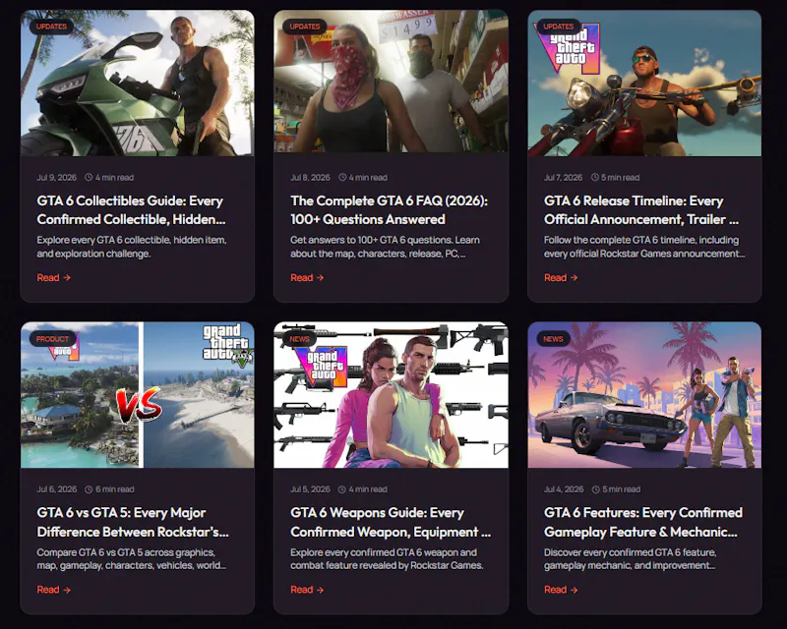This screenshot has height=629, width=787.
Task: Open 'GTA 6 Weapons Guide' article title
Action: [x=391, y=522]
